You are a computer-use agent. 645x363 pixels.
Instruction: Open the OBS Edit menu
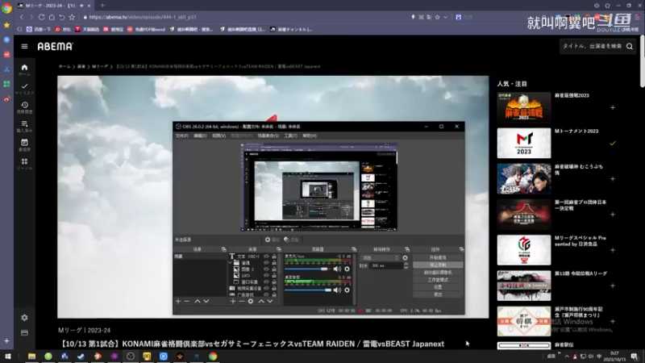200,136
